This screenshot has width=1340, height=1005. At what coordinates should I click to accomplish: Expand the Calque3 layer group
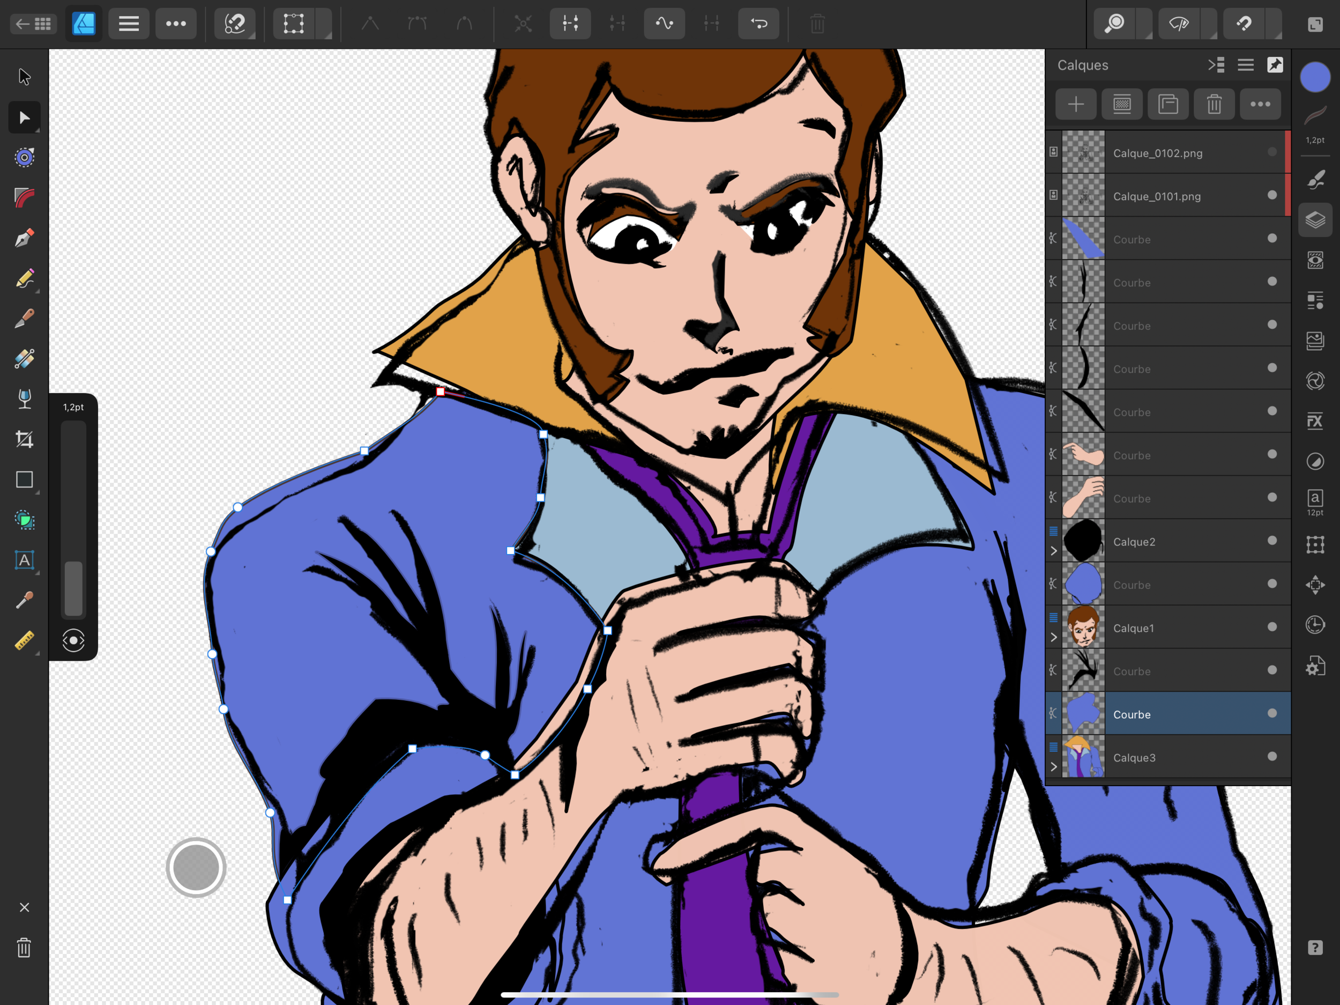pyautogui.click(x=1053, y=767)
